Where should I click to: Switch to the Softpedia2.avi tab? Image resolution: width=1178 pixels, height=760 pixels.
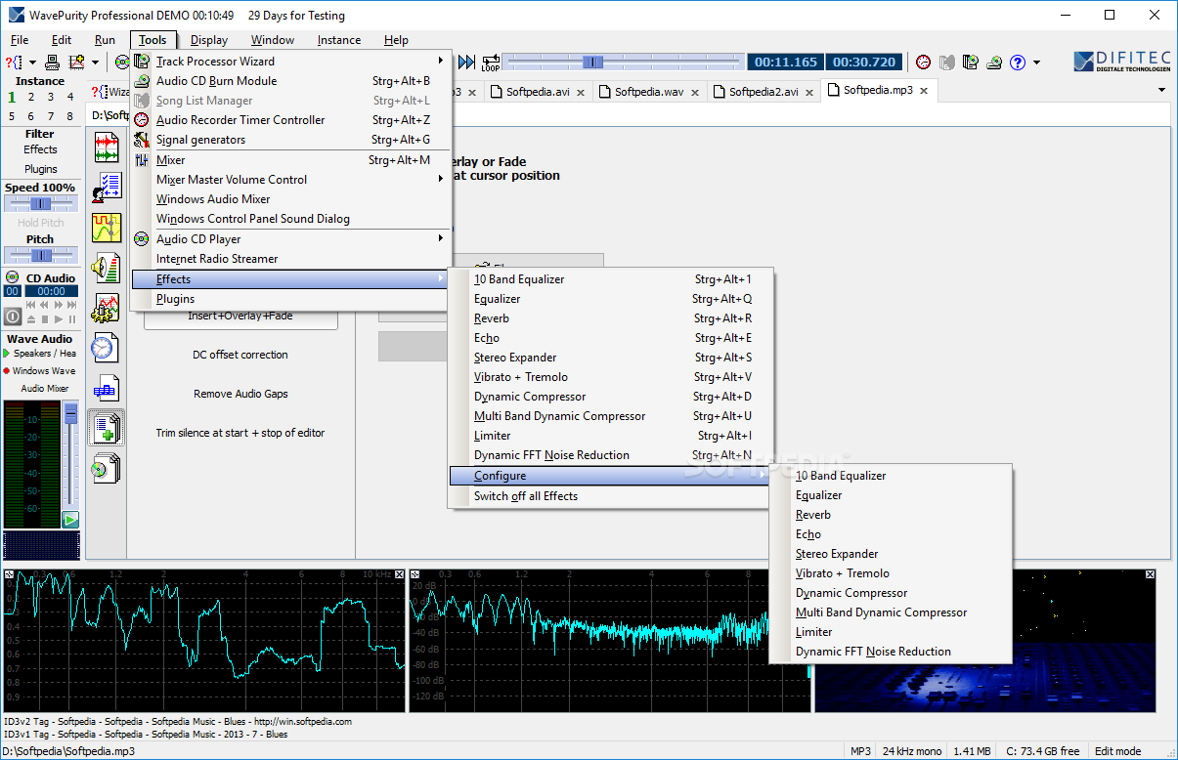763,92
